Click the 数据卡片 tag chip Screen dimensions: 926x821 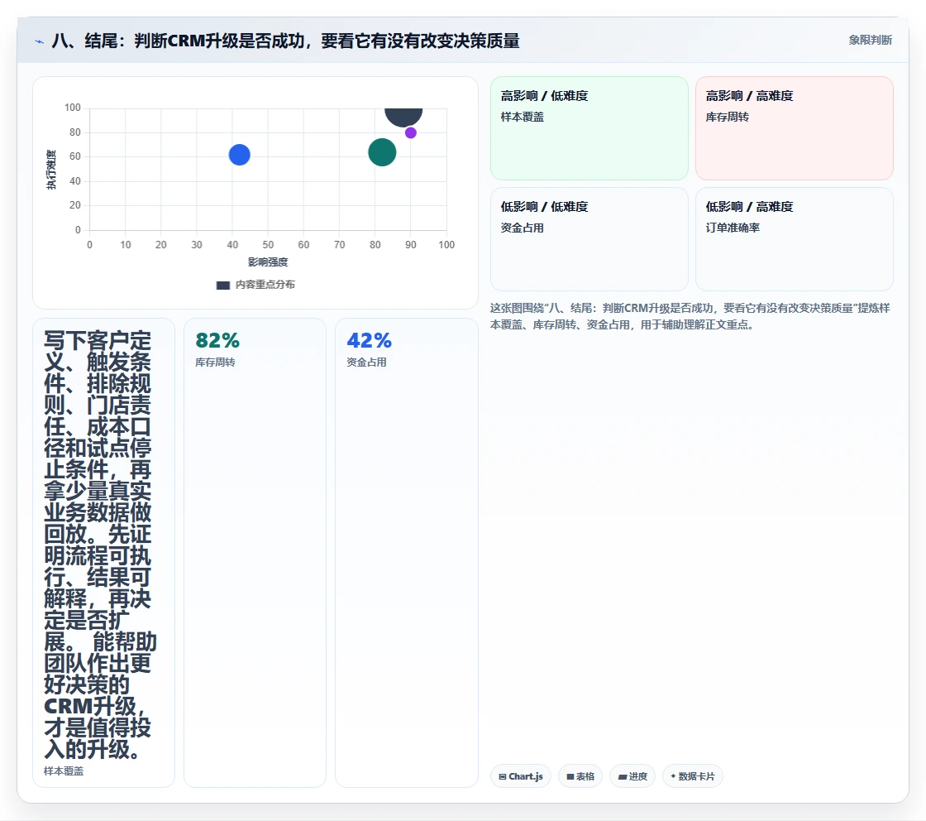pos(692,776)
